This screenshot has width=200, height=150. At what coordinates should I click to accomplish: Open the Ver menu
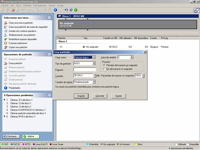12,6
